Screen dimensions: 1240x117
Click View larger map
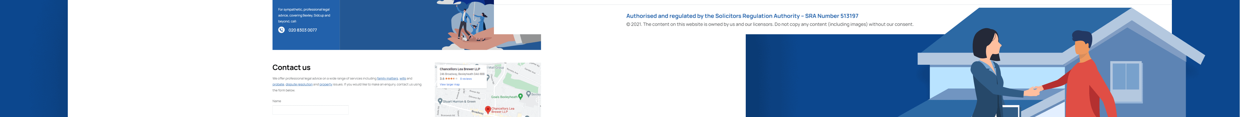450,85
